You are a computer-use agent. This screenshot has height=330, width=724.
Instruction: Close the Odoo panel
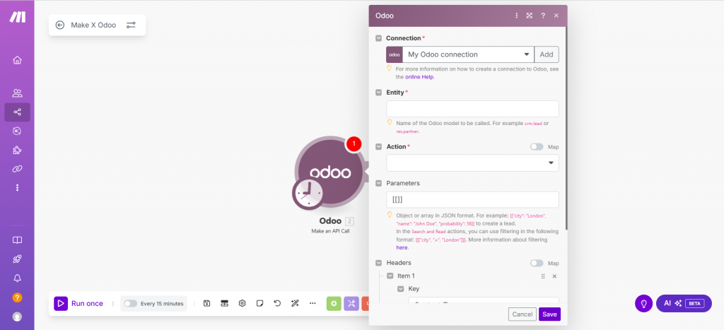point(556,16)
